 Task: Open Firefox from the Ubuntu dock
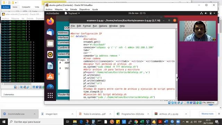coord(50,22)
